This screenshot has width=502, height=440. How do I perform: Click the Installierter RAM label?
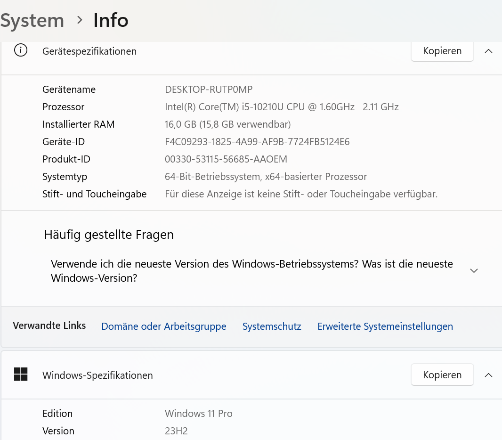[79, 124]
